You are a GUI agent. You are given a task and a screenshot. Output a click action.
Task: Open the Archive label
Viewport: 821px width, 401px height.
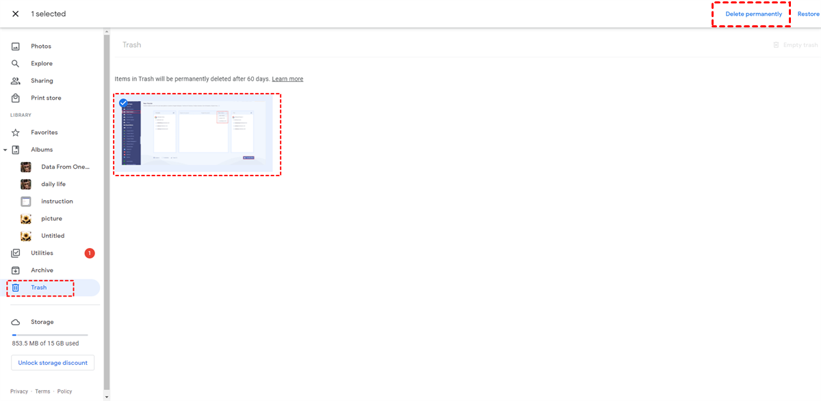42,271
